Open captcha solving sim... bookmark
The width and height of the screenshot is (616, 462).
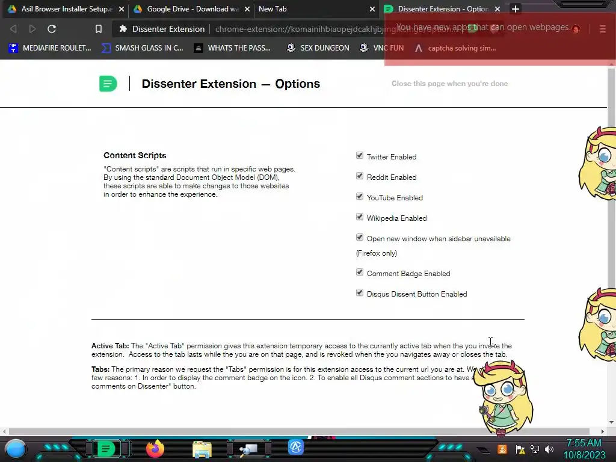click(x=456, y=48)
